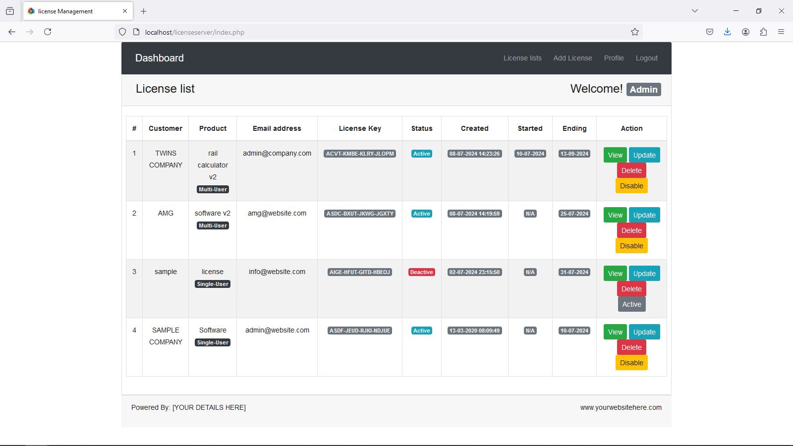This screenshot has height=446, width=793.
Task: View the AMG license
Action: point(615,215)
